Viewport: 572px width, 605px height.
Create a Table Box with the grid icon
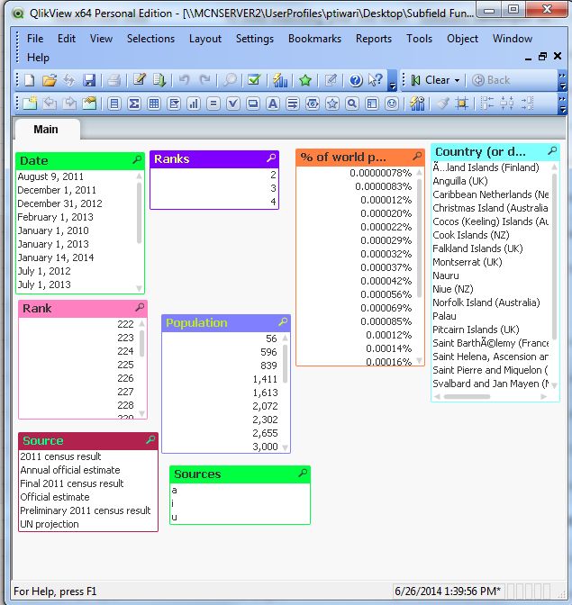pyautogui.click(x=154, y=104)
